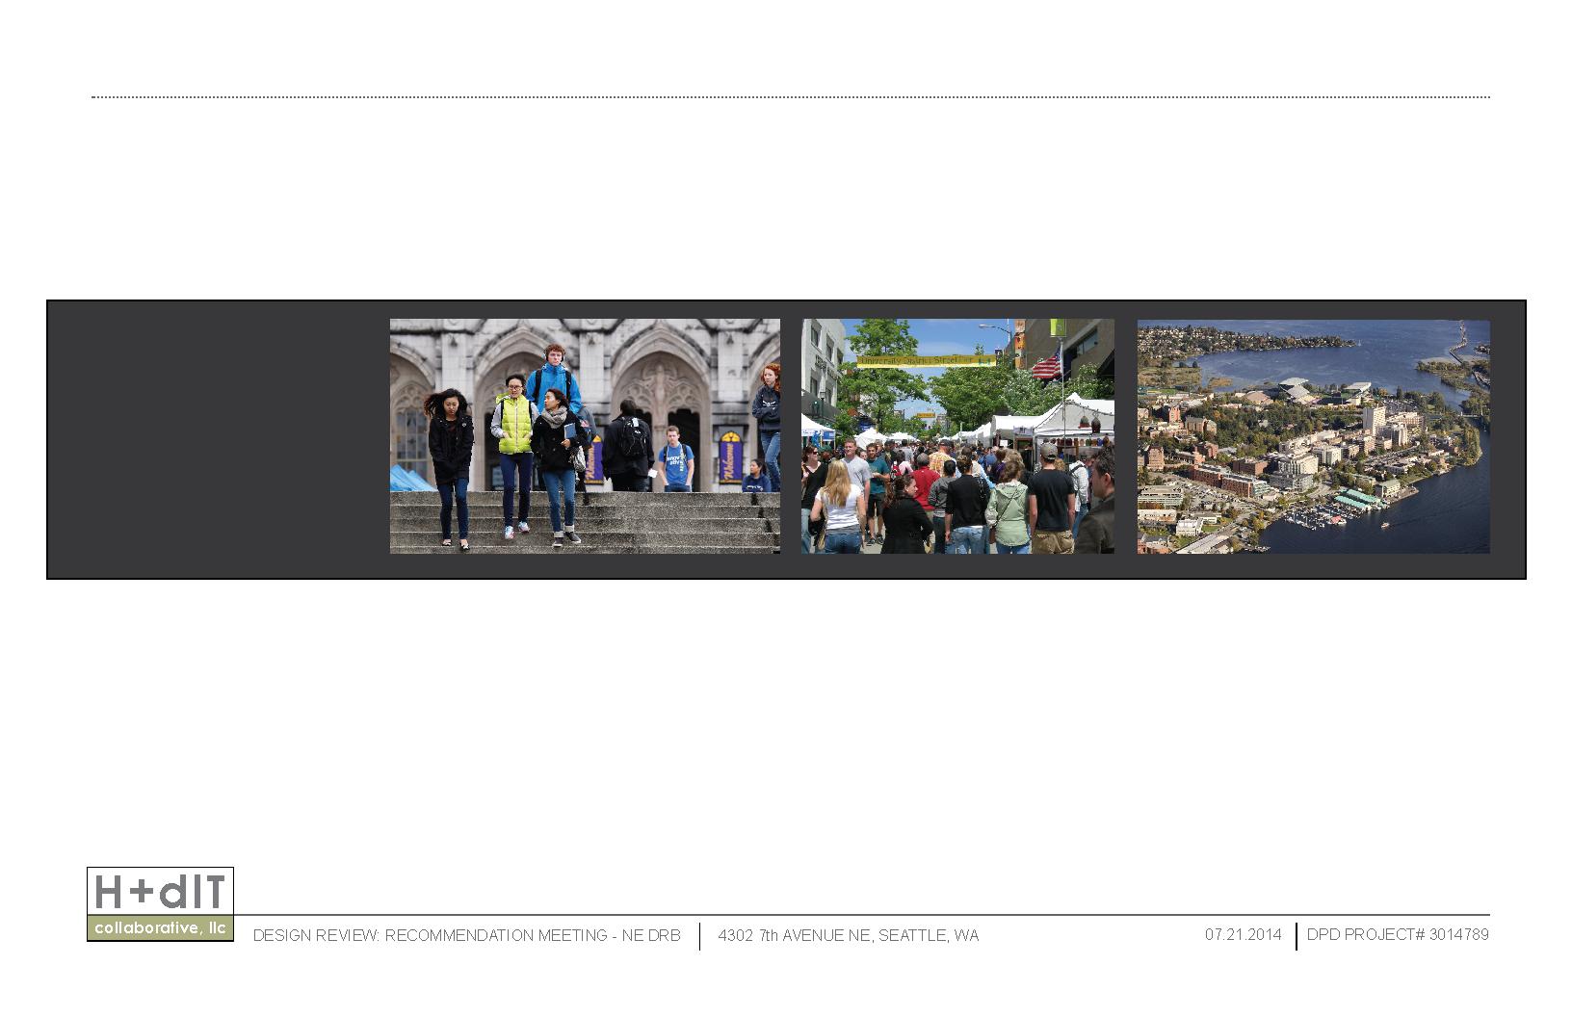The image size is (1572, 1017).
Task: Click the H+dIT collaborative, llc logo
Action: click(x=160, y=903)
